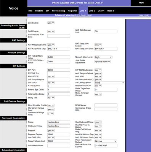Open the NAT Mapping Enable dropdown

click(x=51, y=45)
